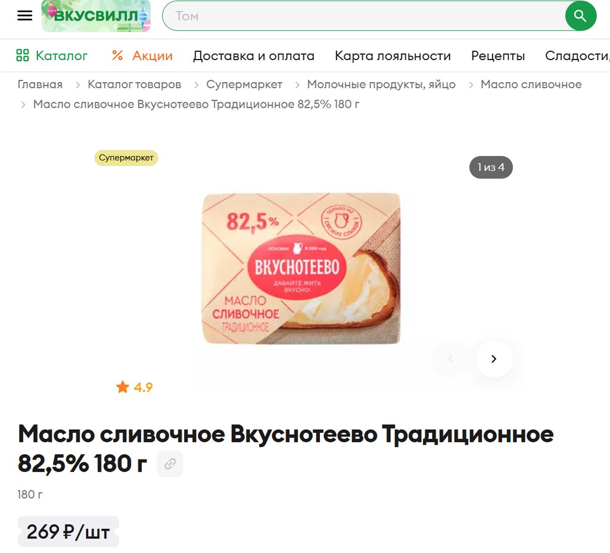Click the previous photo left arrow
Viewport: 610px width, 553px height.
[x=450, y=359]
